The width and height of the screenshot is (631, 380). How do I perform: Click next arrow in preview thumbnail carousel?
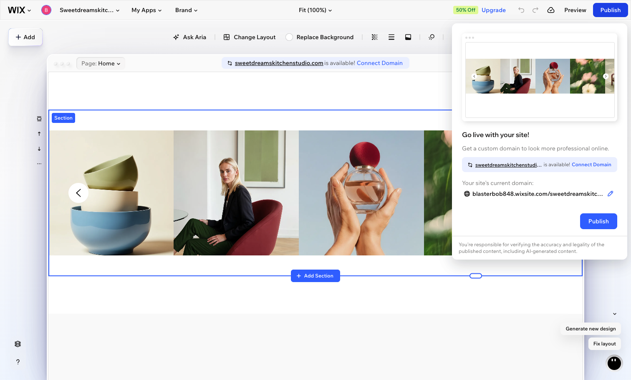coord(606,76)
